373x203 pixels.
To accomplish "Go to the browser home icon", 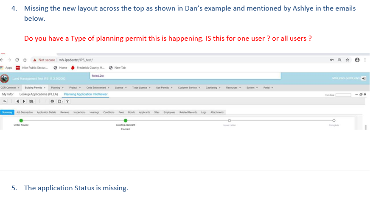I will pos(25,60).
